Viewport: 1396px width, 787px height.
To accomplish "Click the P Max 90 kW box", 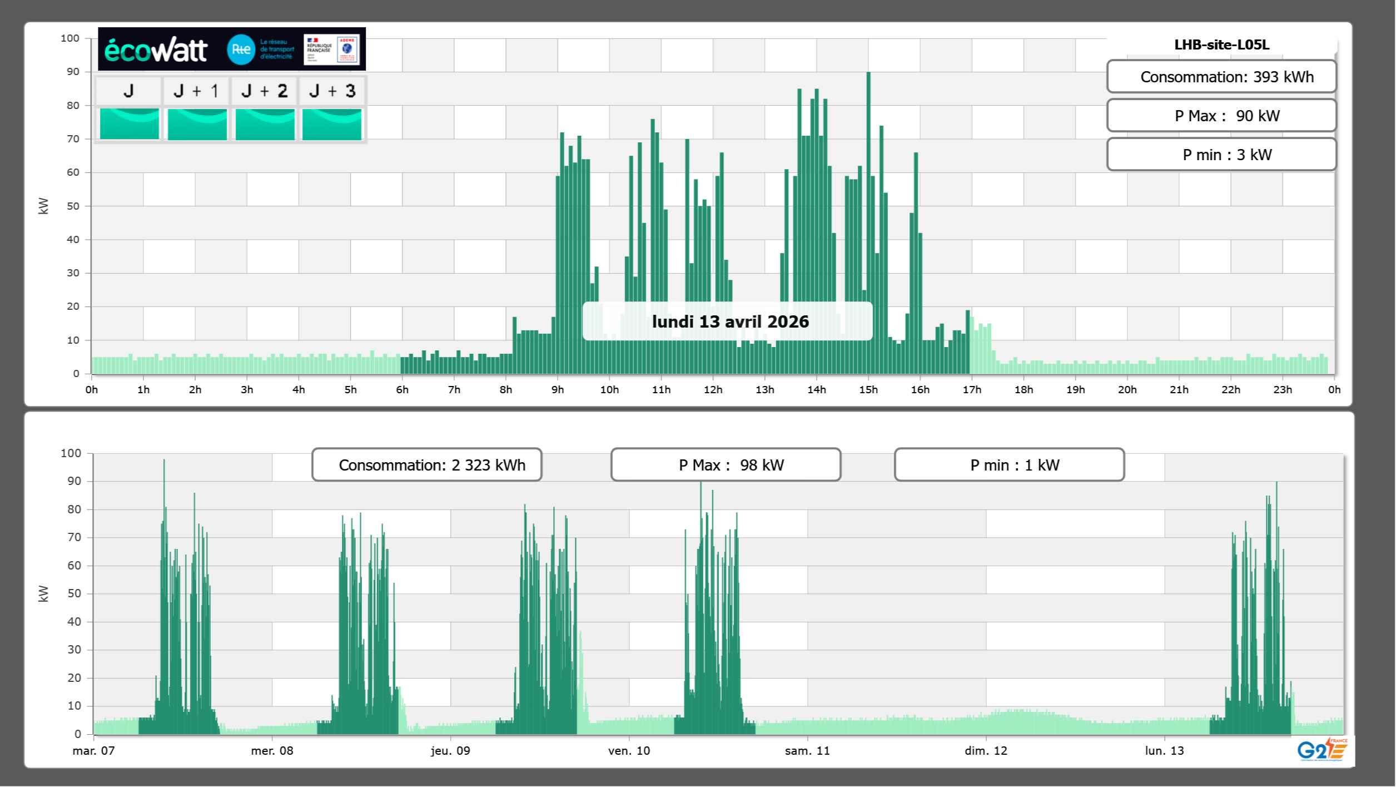I will 1221,116.
